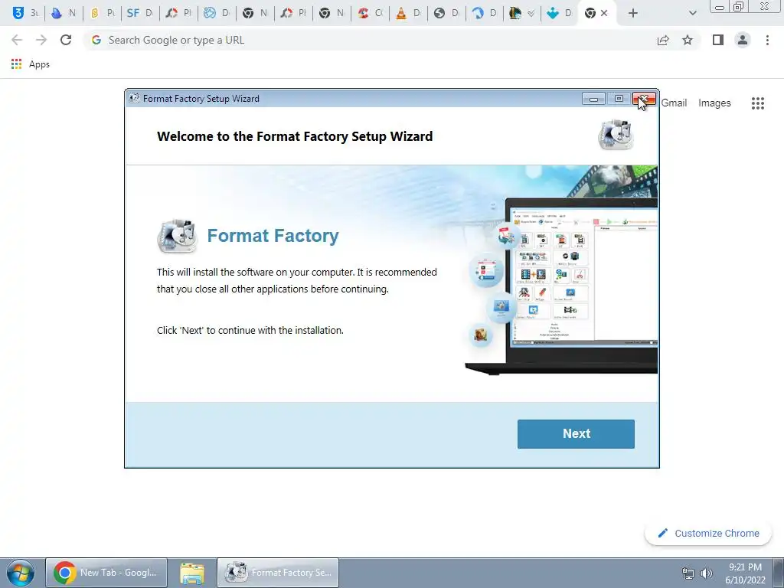Open the CCleaner red icon tab

[x=370, y=13]
